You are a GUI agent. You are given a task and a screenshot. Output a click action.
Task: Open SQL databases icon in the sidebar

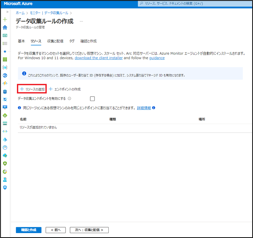(5, 92)
